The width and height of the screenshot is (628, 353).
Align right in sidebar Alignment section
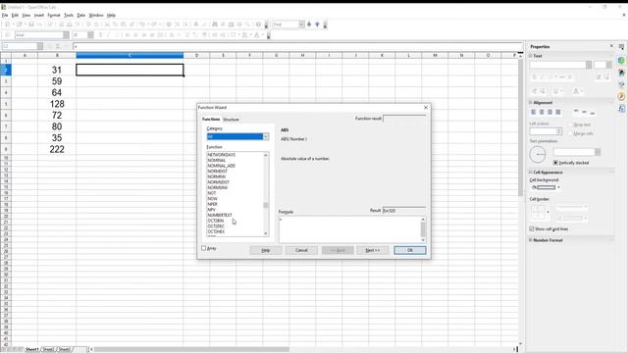point(549,112)
